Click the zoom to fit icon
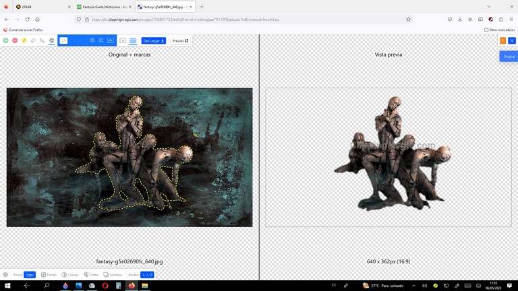The image size is (518, 291). (111, 40)
